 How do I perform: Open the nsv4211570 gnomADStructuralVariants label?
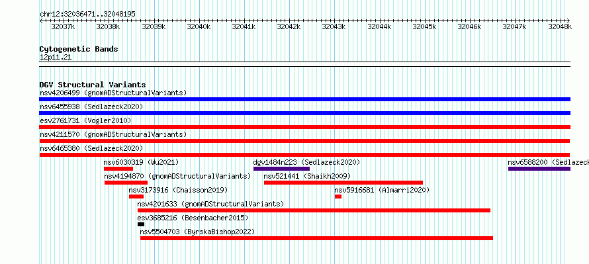(113, 134)
